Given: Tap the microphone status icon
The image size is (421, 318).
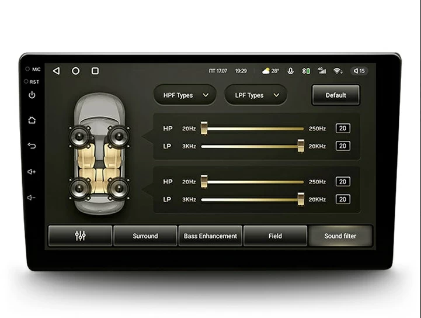Looking at the screenshot, I should [x=290, y=71].
